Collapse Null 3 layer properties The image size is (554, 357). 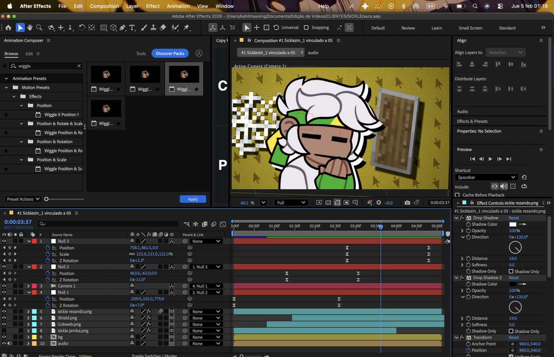(30, 241)
